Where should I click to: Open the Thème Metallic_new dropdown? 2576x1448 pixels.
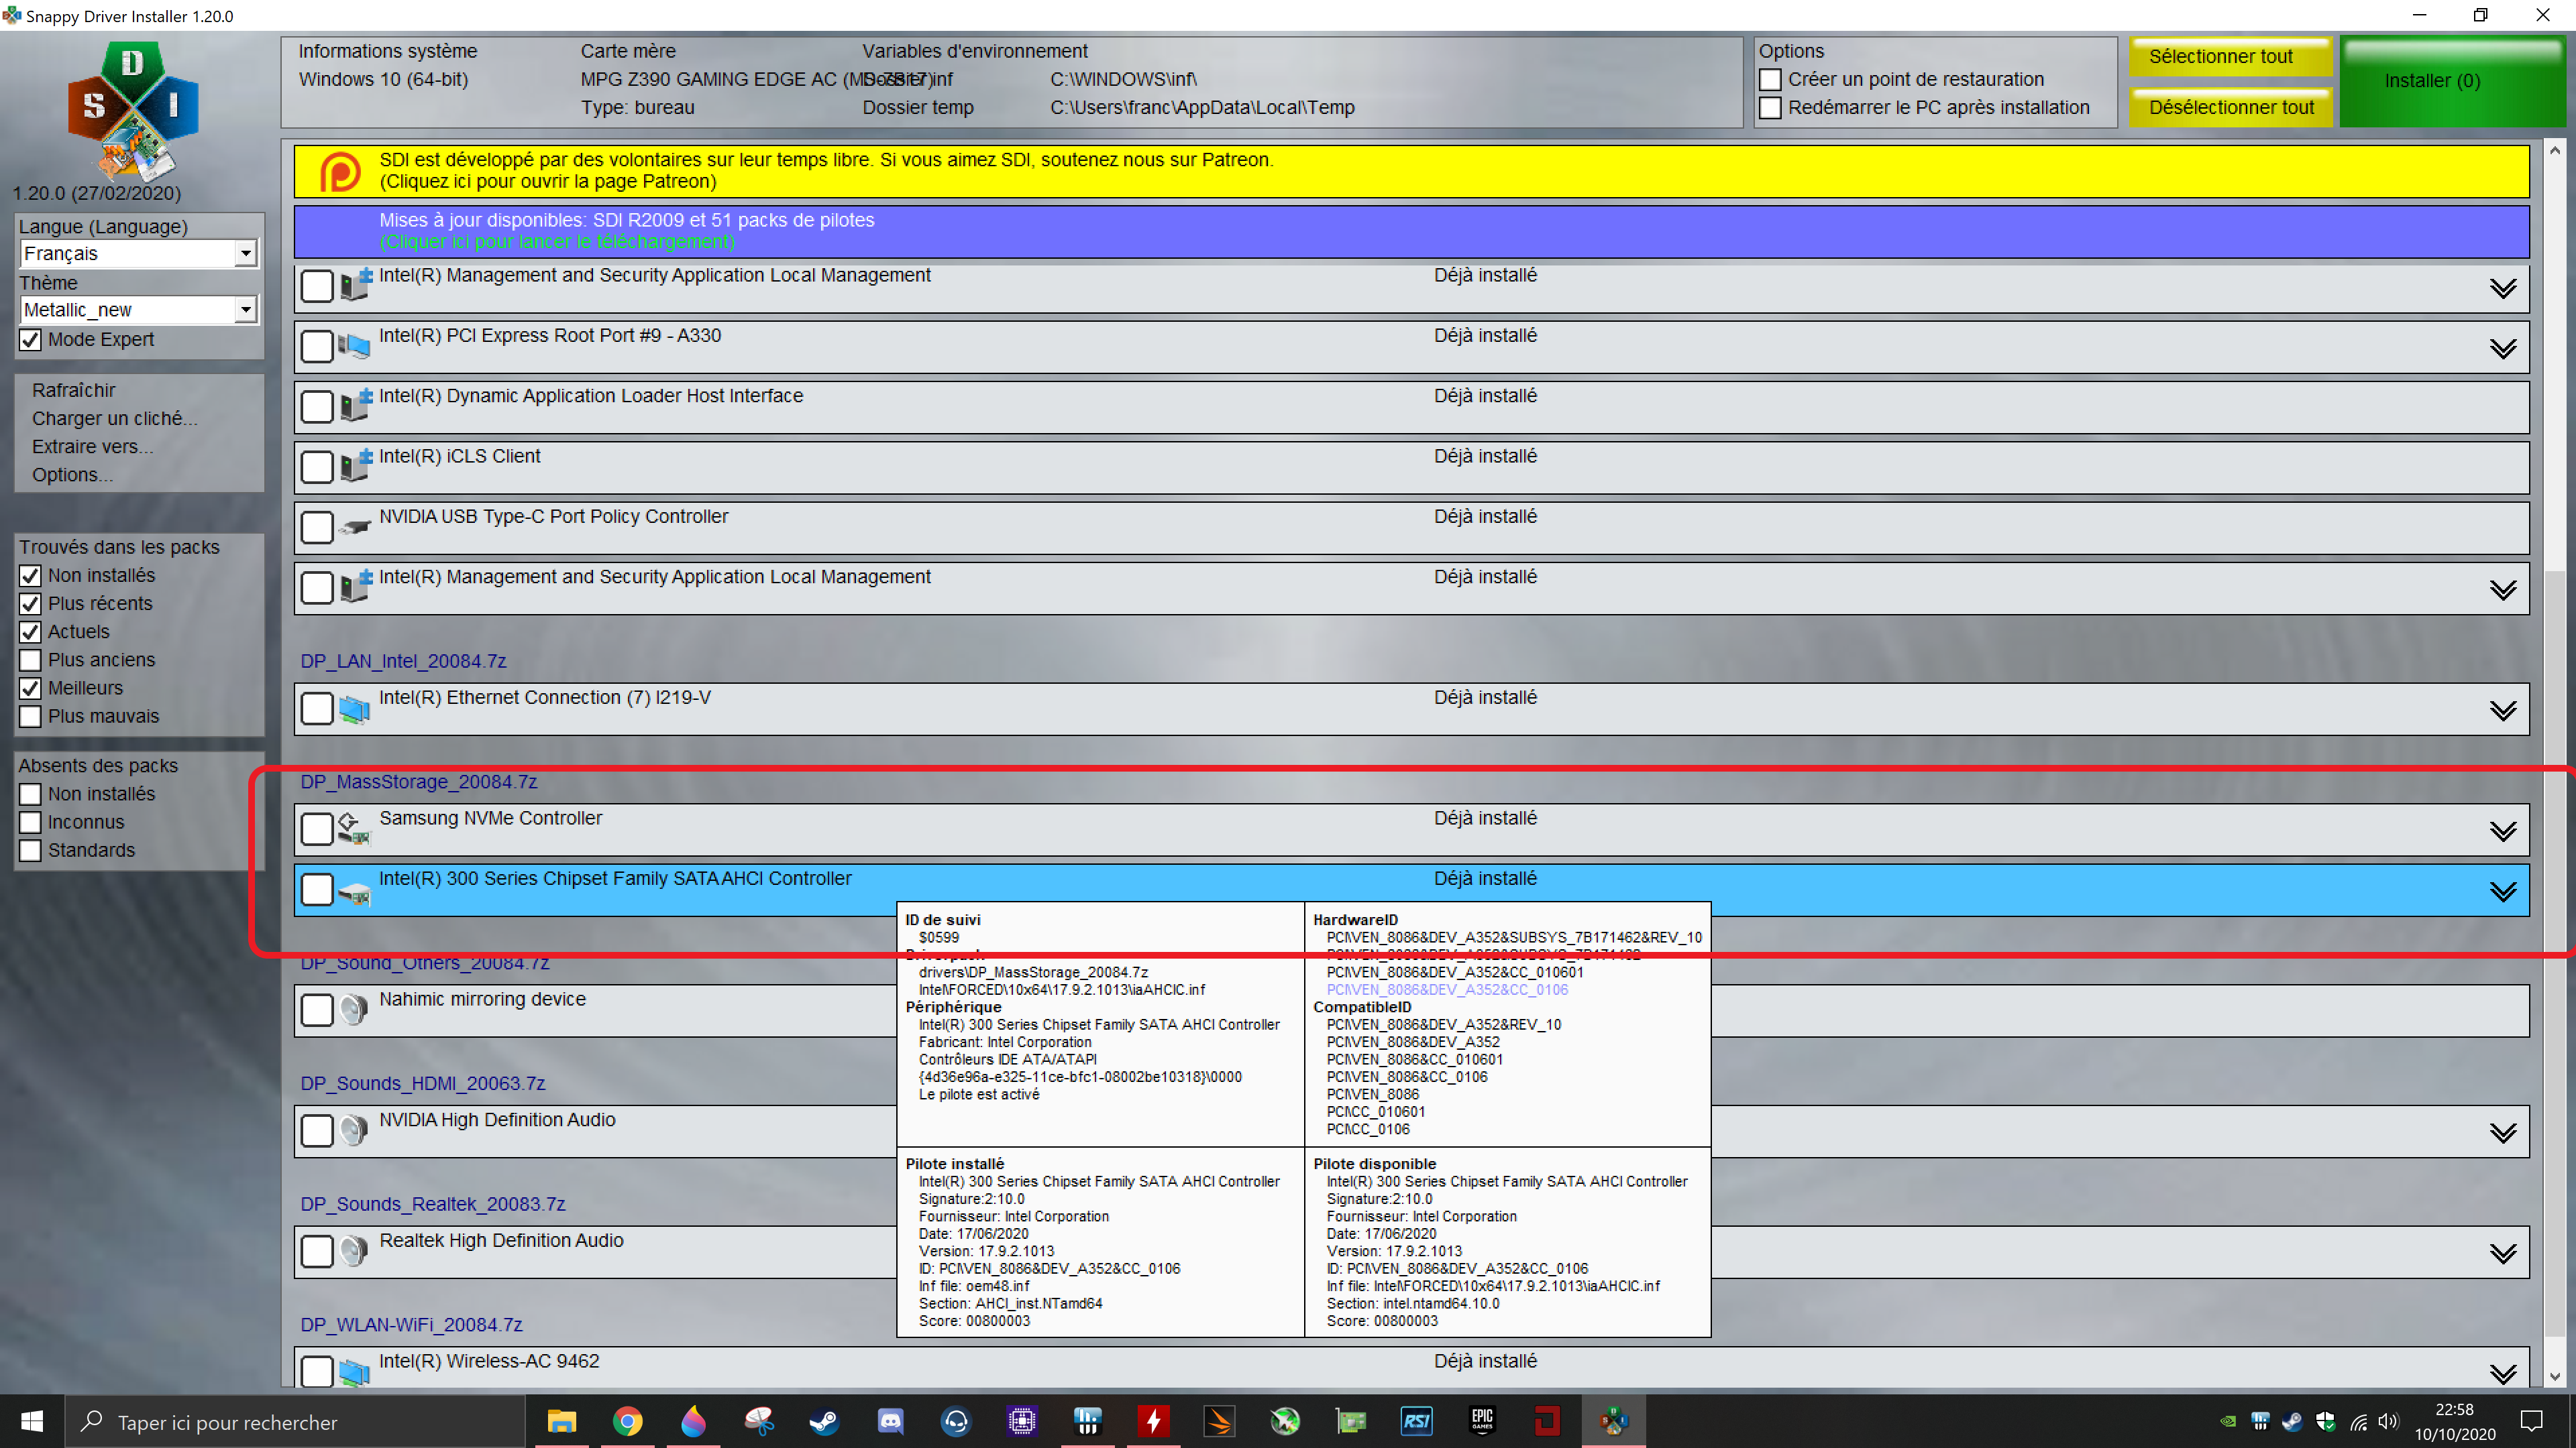click(245, 311)
